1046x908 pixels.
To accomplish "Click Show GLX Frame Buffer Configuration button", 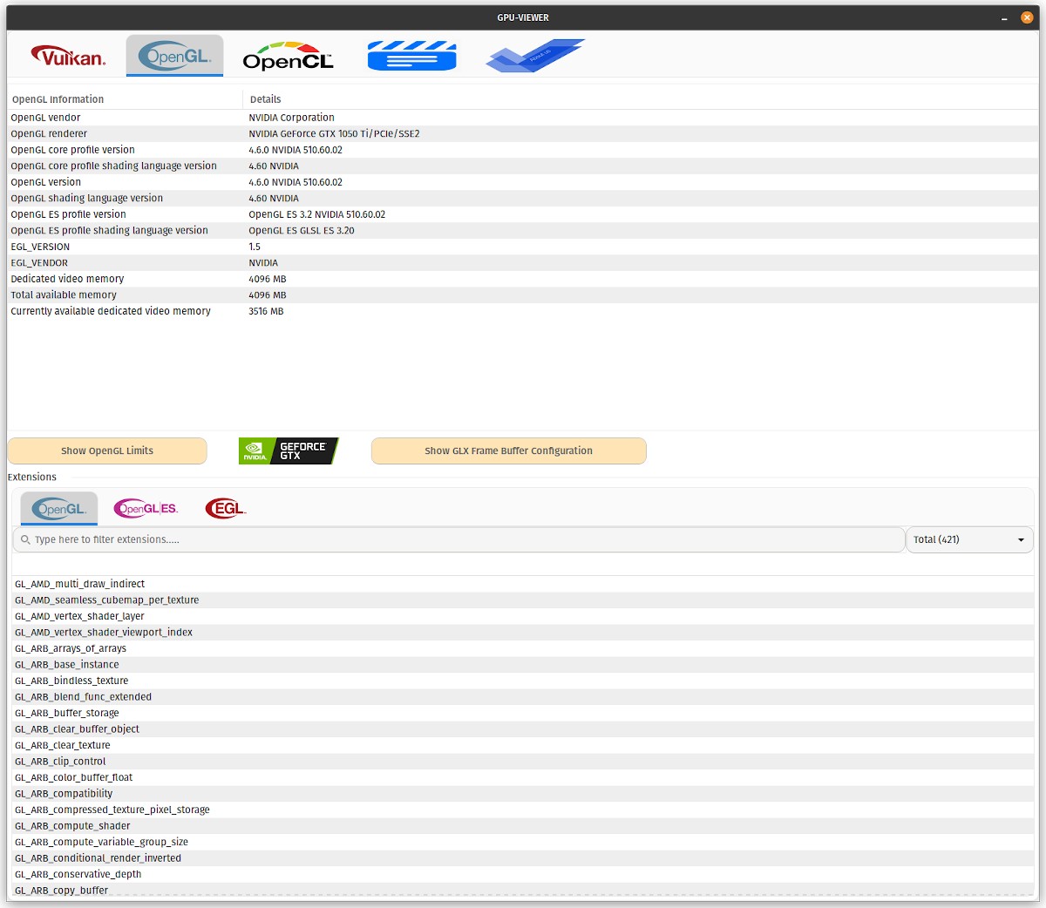I will click(508, 451).
